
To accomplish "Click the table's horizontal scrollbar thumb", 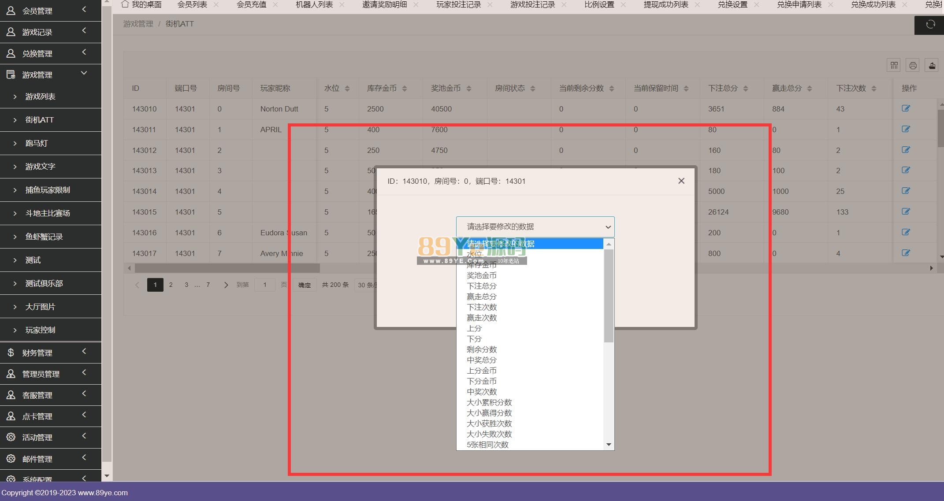I will 227,268.
